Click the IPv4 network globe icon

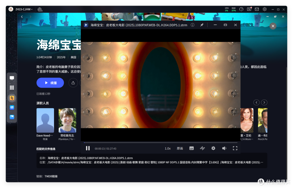click(40, 9)
